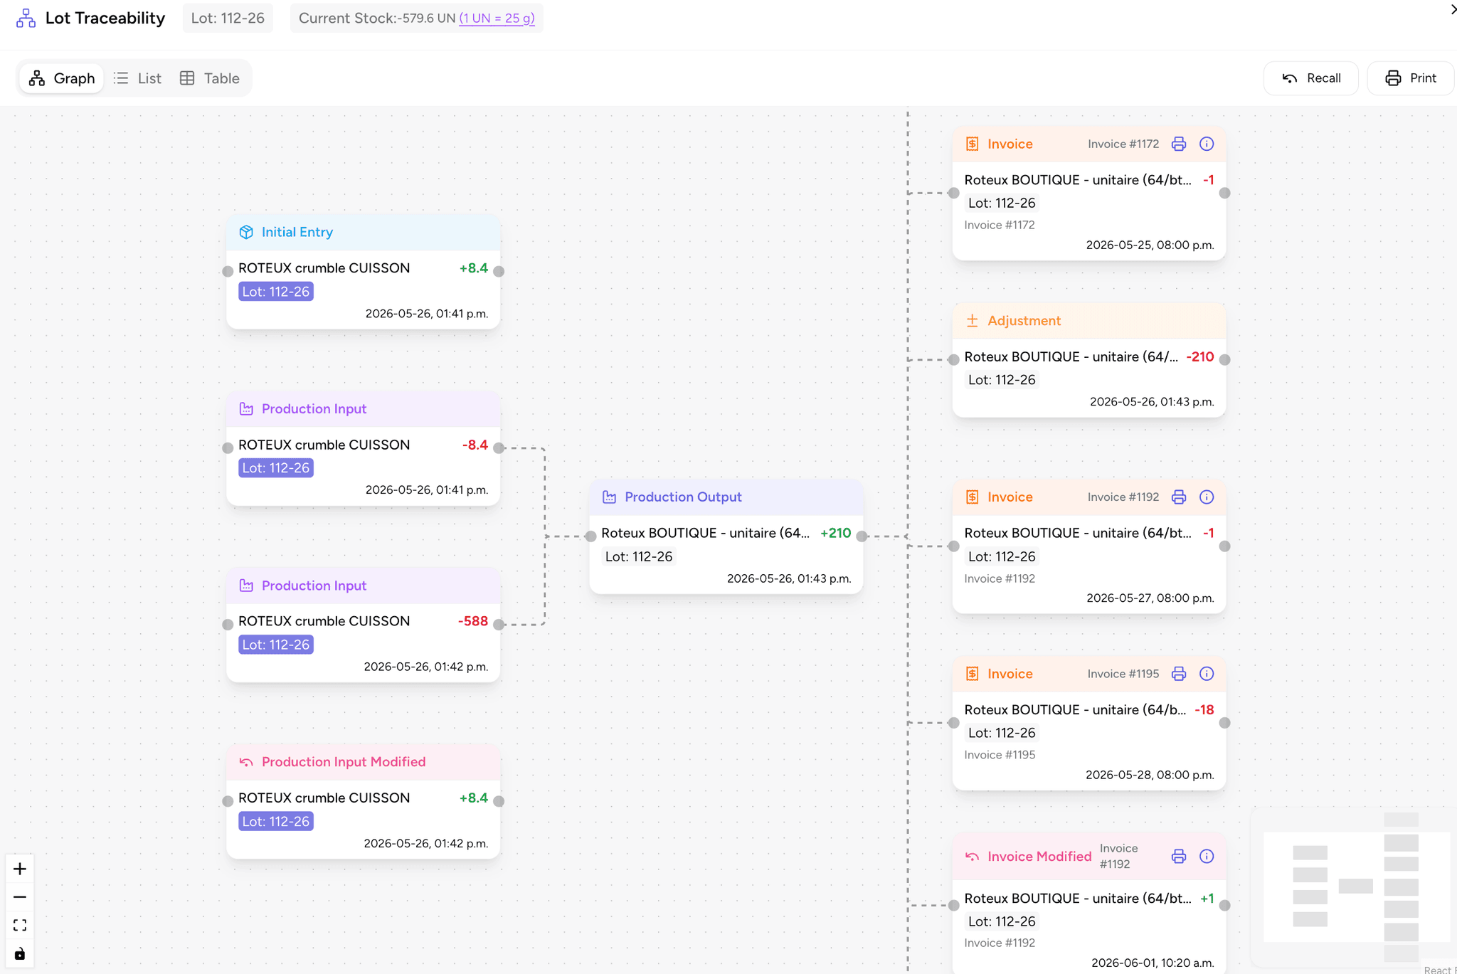Image resolution: width=1457 pixels, height=974 pixels.
Task: Print the 2026-05-27 Invoice #1192 card
Action: coord(1179,497)
